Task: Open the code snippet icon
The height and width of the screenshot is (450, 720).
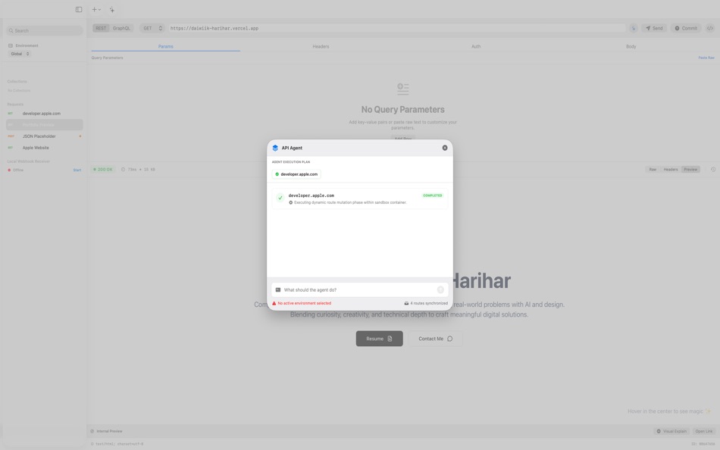Action: pyautogui.click(x=710, y=29)
